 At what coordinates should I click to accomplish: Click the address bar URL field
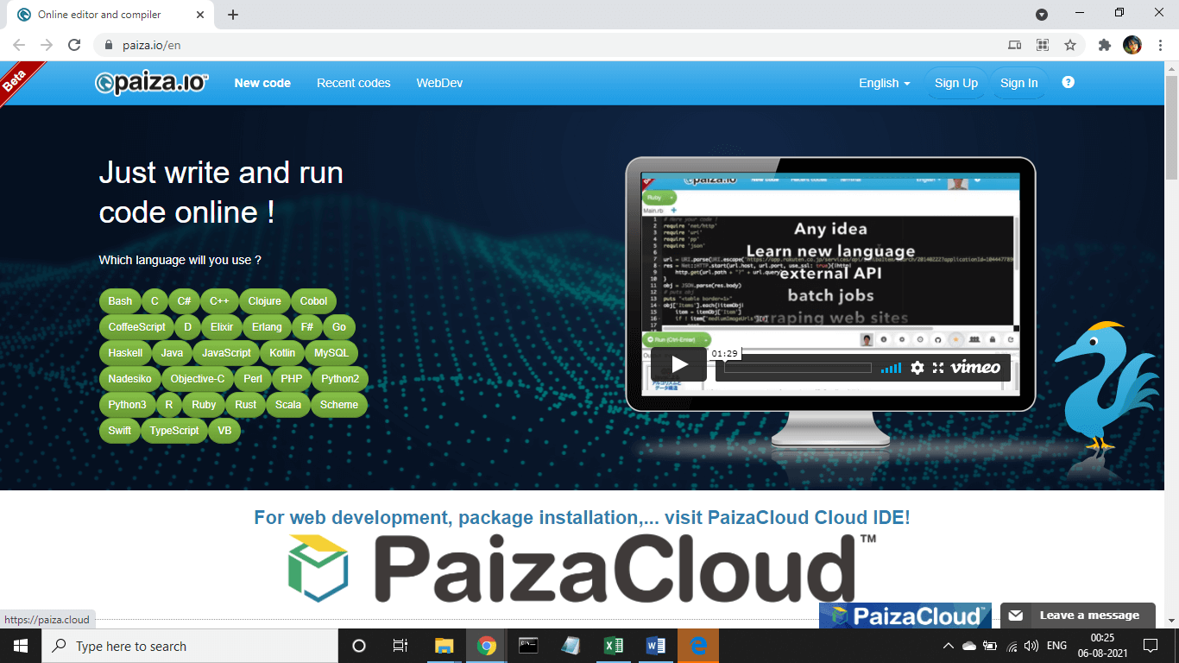(552, 45)
